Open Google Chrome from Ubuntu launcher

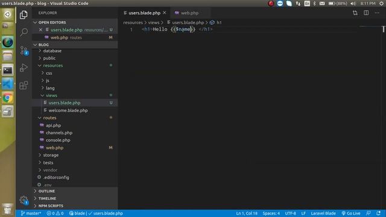coord(8,98)
